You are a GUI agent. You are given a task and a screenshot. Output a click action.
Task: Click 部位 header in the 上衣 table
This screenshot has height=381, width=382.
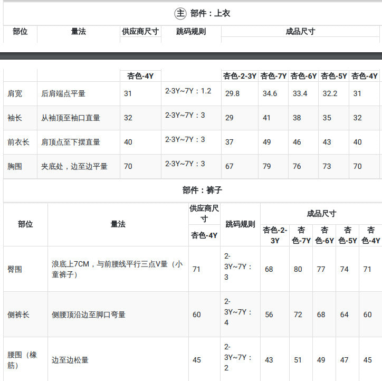[20, 32]
